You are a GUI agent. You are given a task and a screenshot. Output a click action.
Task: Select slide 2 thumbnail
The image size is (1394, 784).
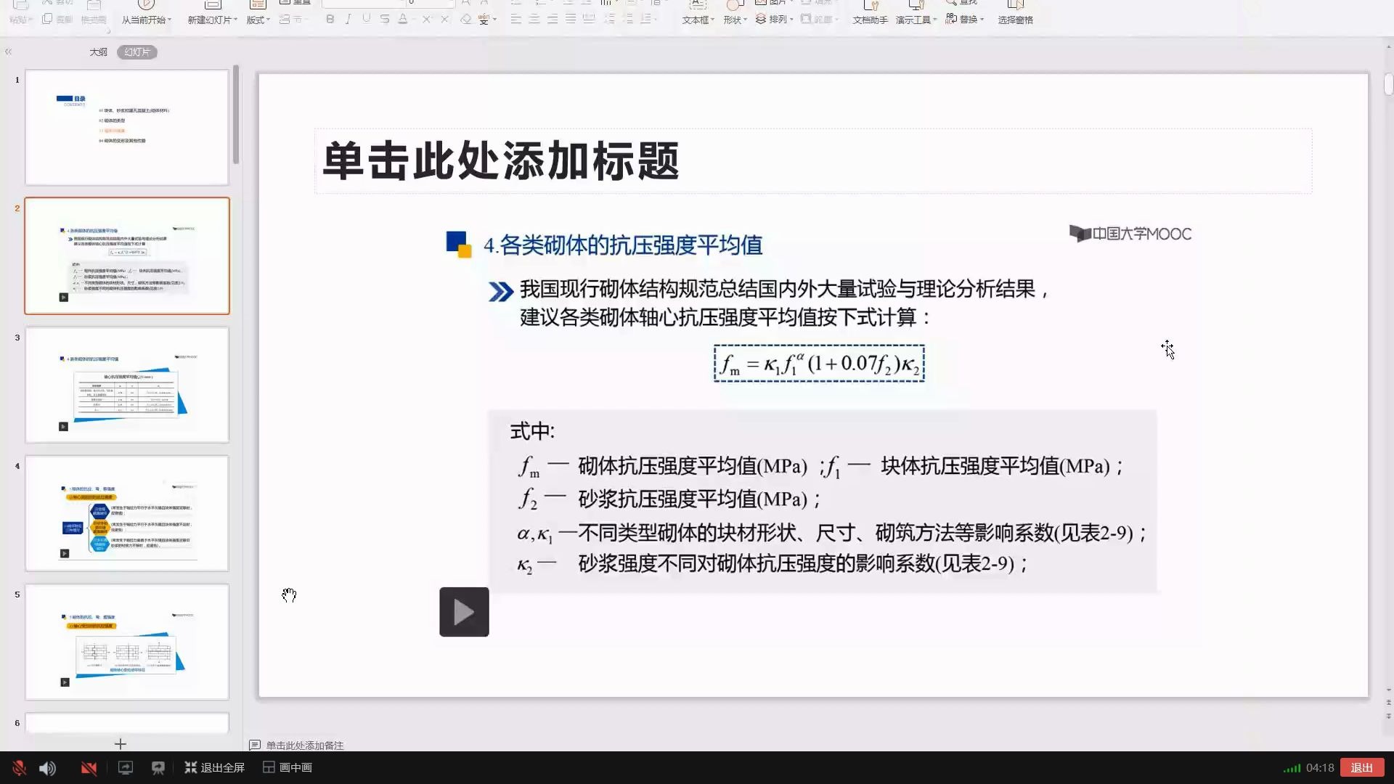coord(127,256)
